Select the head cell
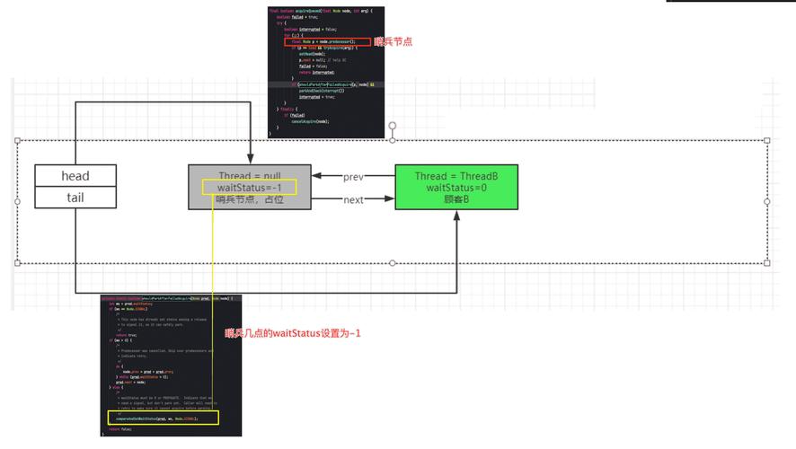Viewport: 796px width, 449px height. (x=75, y=176)
